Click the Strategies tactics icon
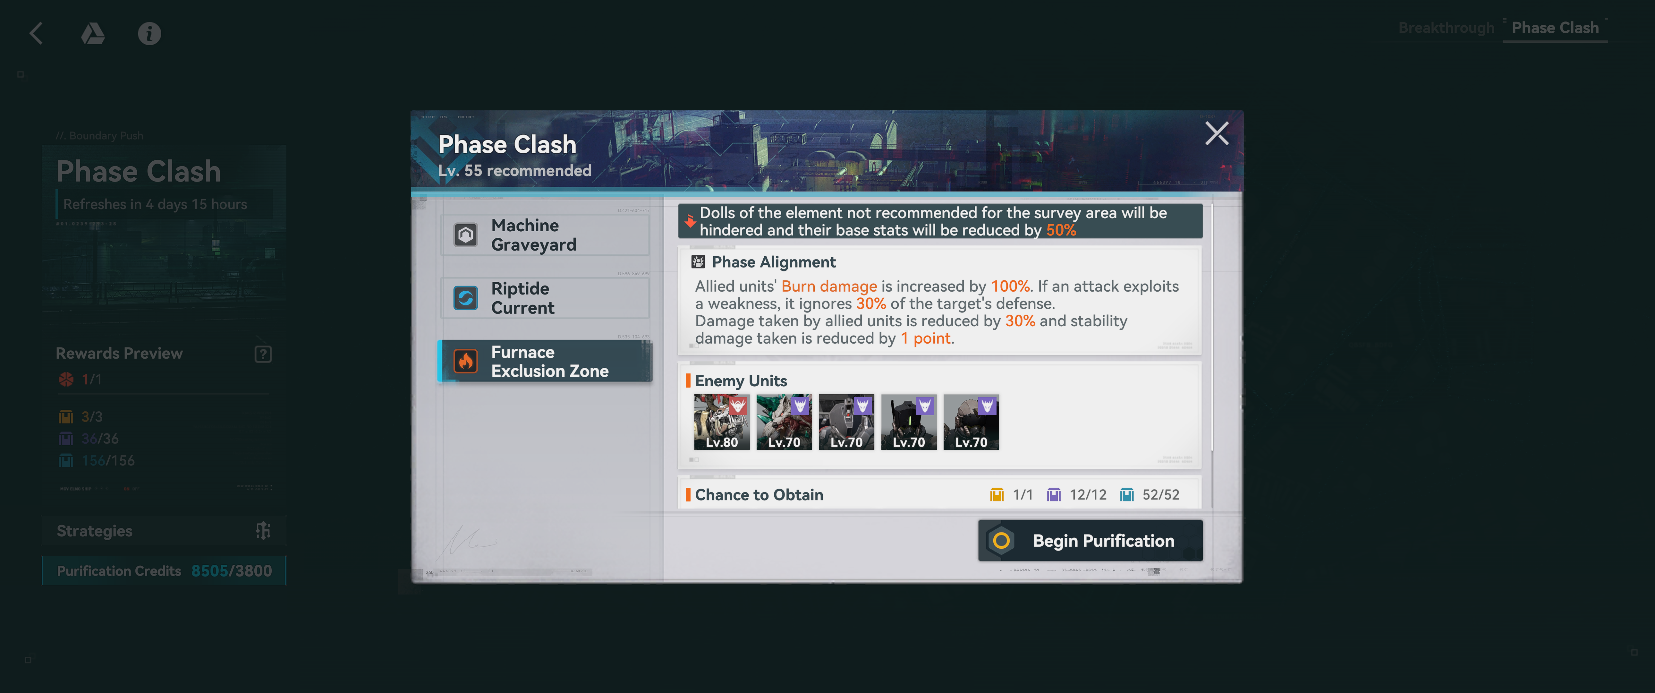This screenshot has width=1655, height=693. 263,530
